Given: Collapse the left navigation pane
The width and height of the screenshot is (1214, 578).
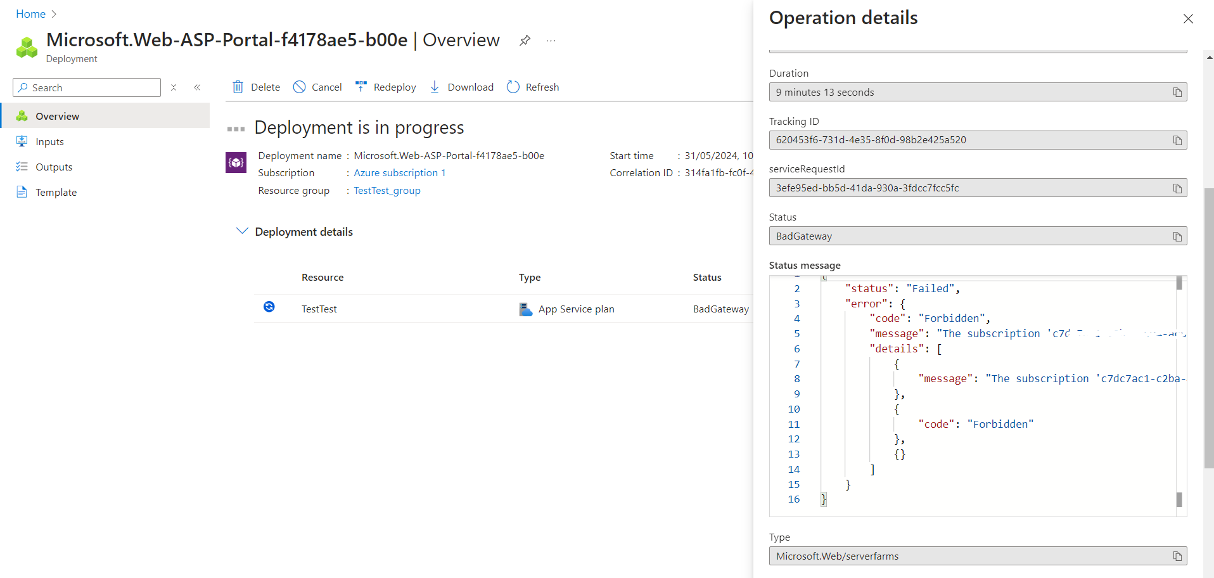Looking at the screenshot, I should [197, 87].
